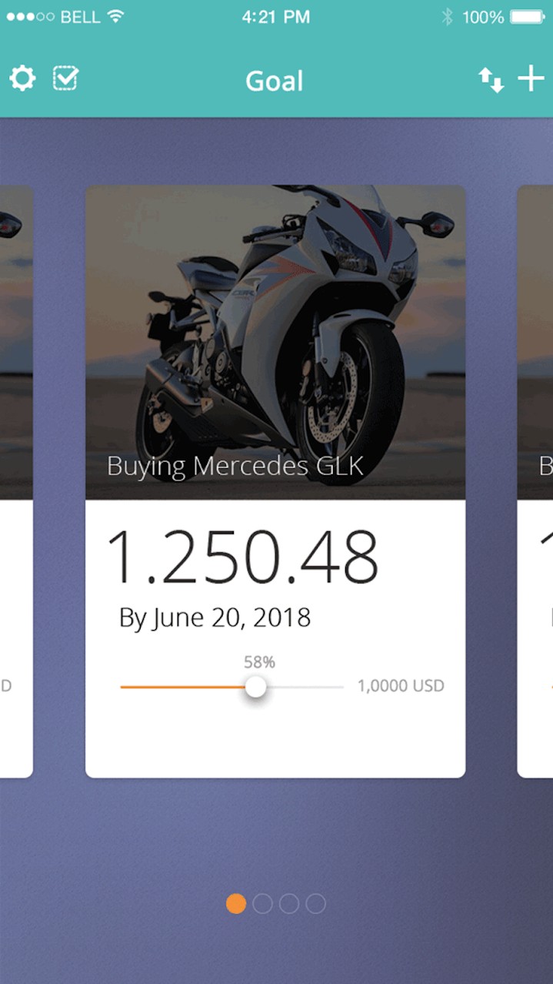Tap the Buying Mercedes GLK title

tap(235, 466)
